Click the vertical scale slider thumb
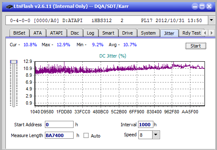This screenshot has height=150, width=217. [x=14, y=62]
